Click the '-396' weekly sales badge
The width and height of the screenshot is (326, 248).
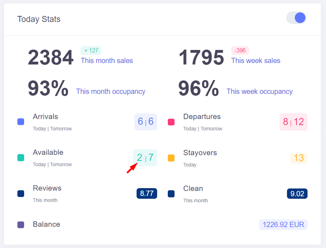[x=240, y=50]
